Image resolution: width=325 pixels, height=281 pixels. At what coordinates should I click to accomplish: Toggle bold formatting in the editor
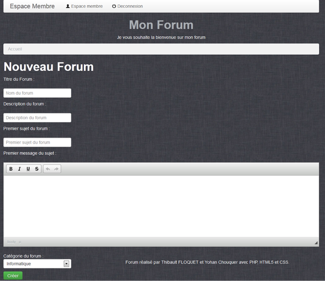(11, 169)
